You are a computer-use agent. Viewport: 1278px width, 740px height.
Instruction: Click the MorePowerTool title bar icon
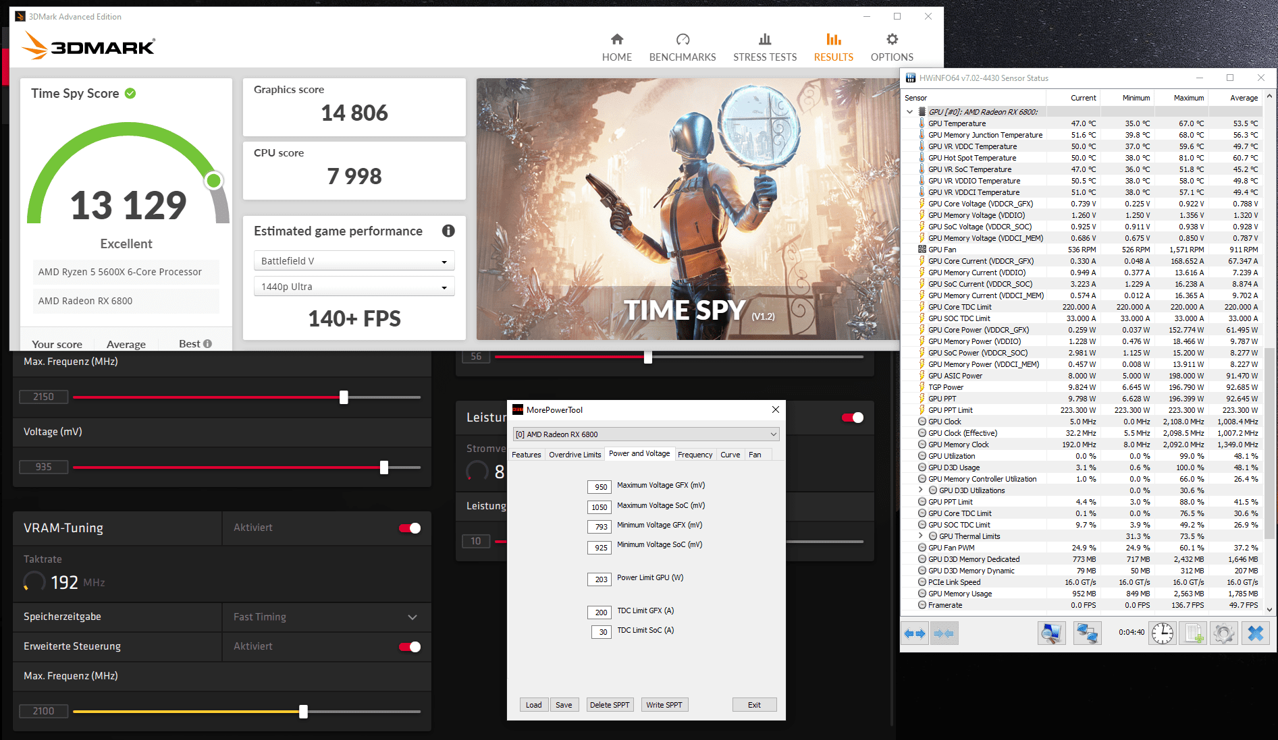click(x=518, y=409)
